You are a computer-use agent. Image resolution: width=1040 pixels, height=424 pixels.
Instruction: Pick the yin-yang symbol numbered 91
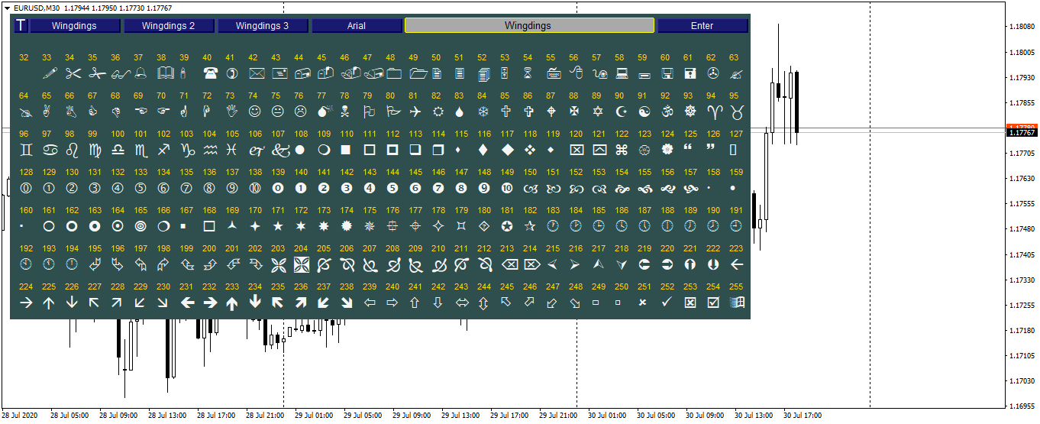point(644,112)
